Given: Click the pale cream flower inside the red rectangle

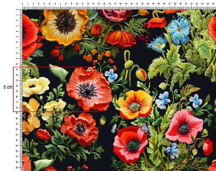Looking at the screenshot, I should (x=35, y=86).
